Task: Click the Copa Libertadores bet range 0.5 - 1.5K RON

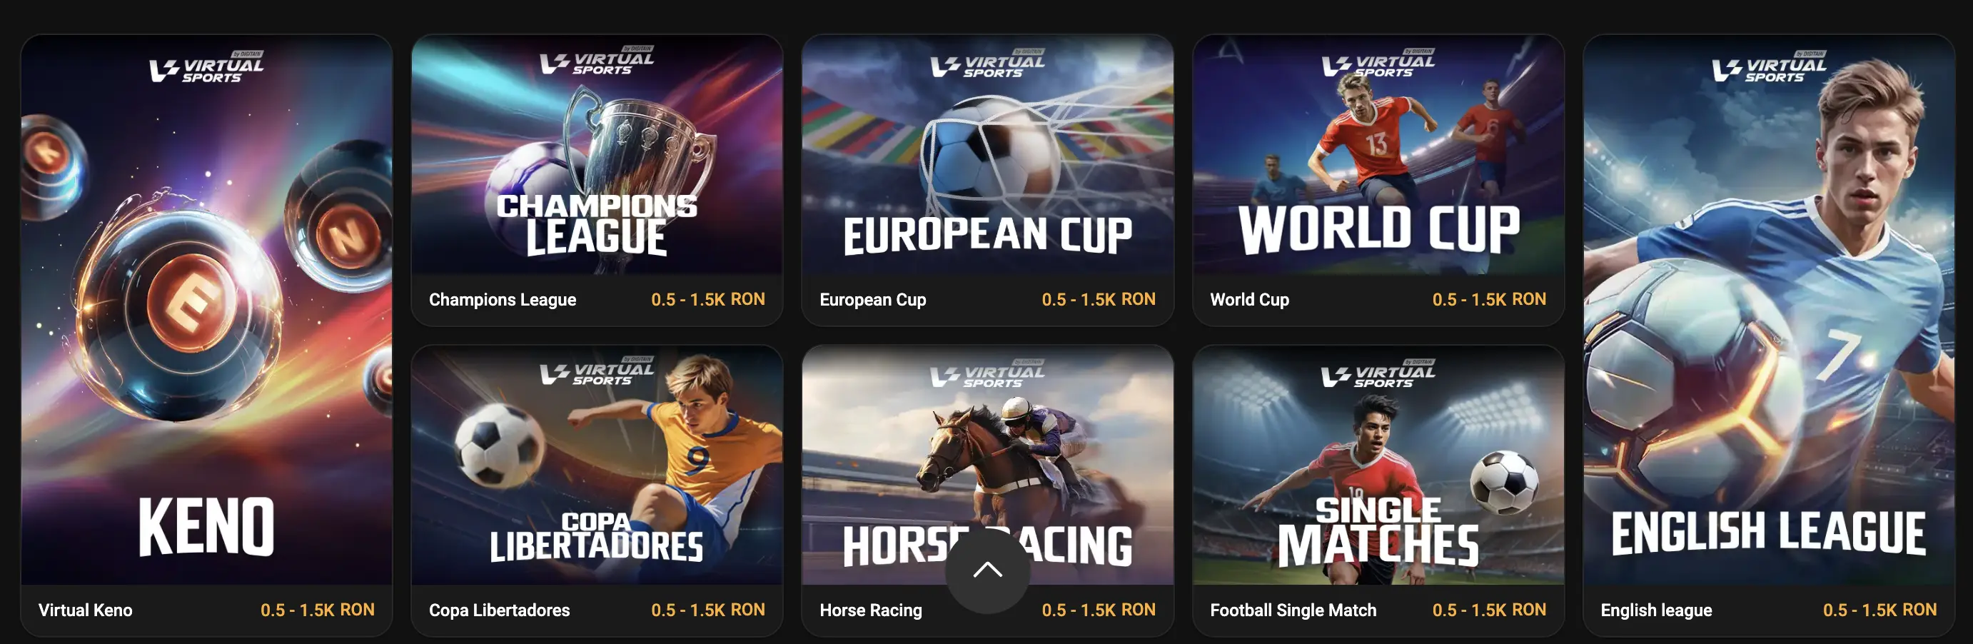Action: click(x=707, y=610)
